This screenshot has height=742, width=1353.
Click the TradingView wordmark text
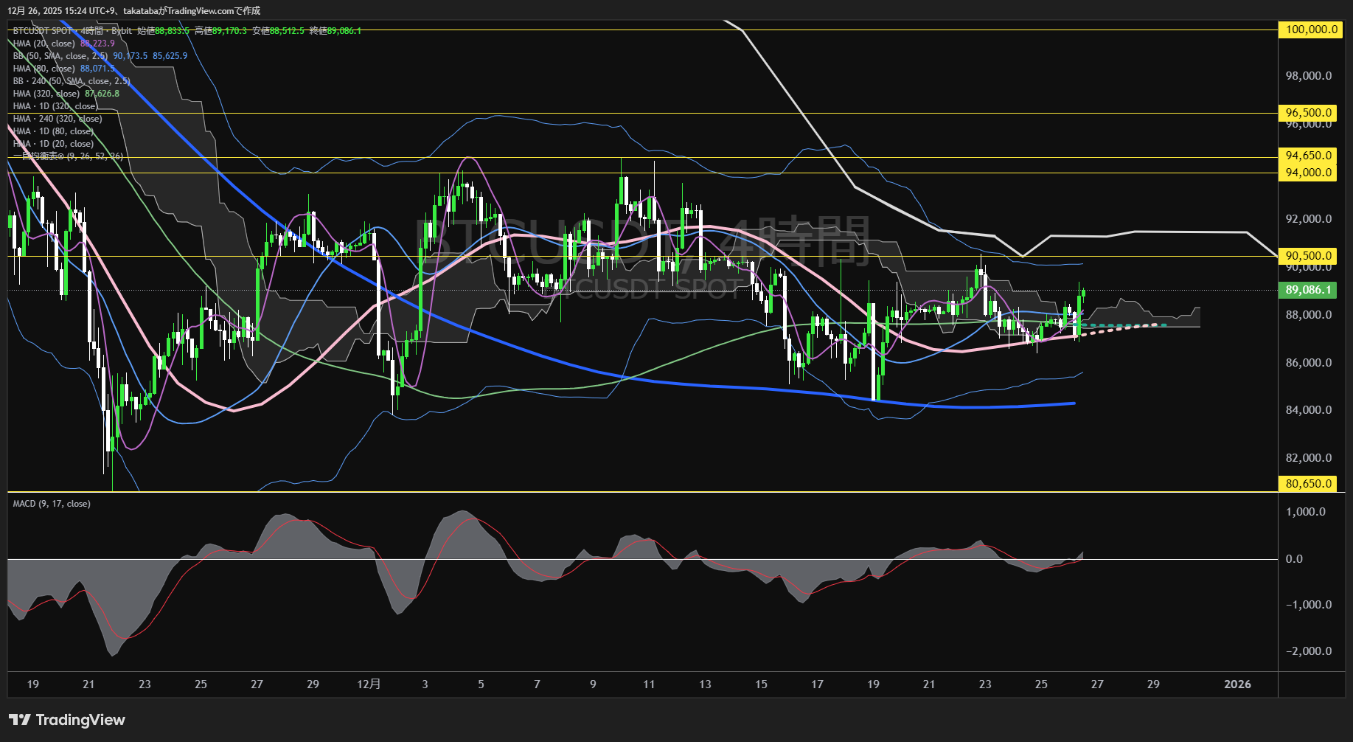pyautogui.click(x=80, y=720)
